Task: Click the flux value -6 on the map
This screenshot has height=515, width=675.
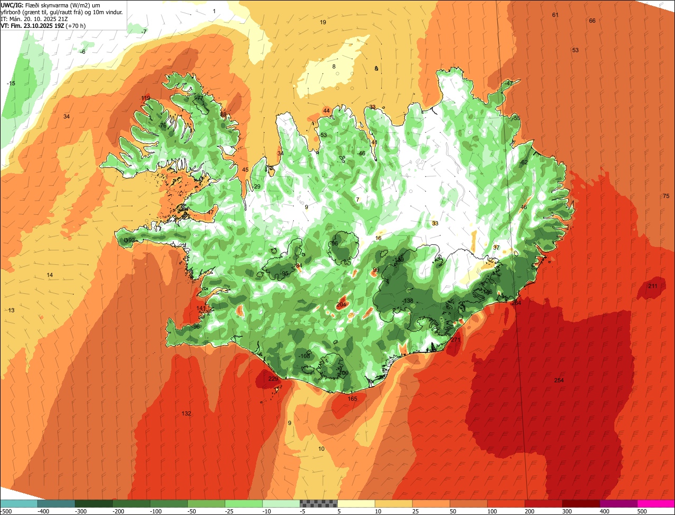Action: click(82, 52)
